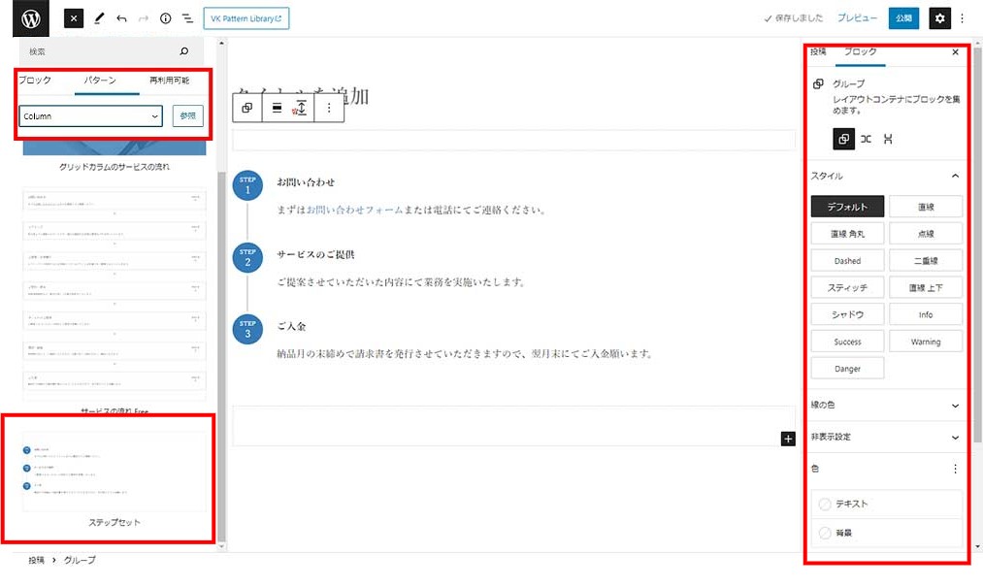The image size is (983, 587).
Task: Click the Undo arrow icon
Action: (x=121, y=18)
